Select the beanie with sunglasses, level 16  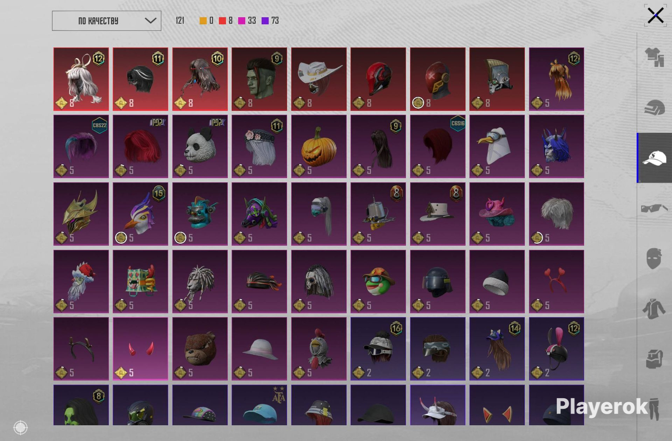point(378,349)
